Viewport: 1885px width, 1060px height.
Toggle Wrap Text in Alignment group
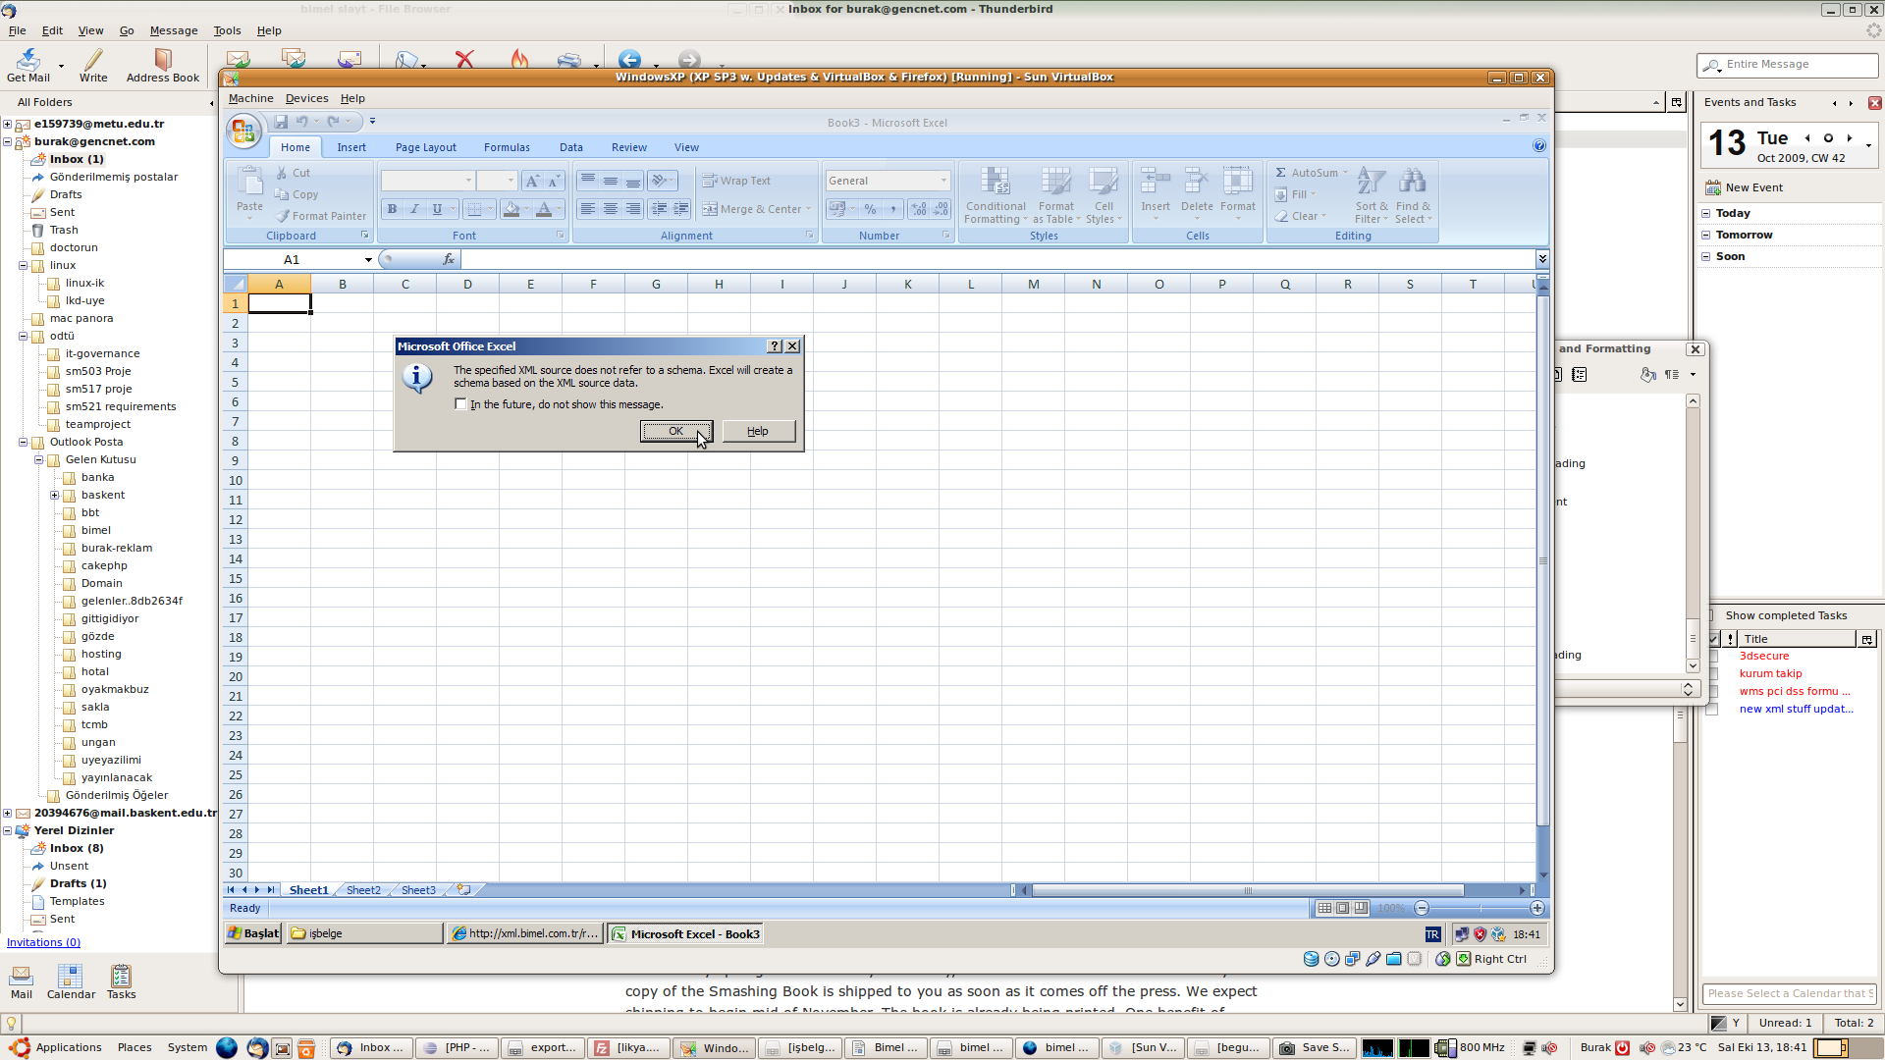click(x=736, y=181)
